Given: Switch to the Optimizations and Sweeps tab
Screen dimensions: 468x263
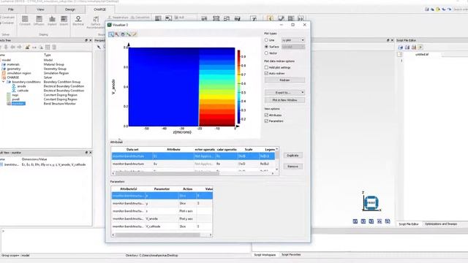Looking at the screenshot, I should coord(440,224).
